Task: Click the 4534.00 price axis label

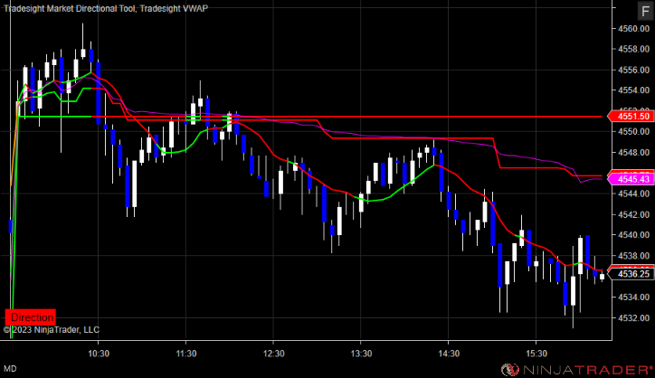Action: (633, 297)
